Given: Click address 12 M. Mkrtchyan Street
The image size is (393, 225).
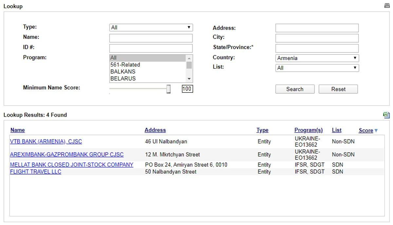Looking at the screenshot, I should click(x=172, y=155).
